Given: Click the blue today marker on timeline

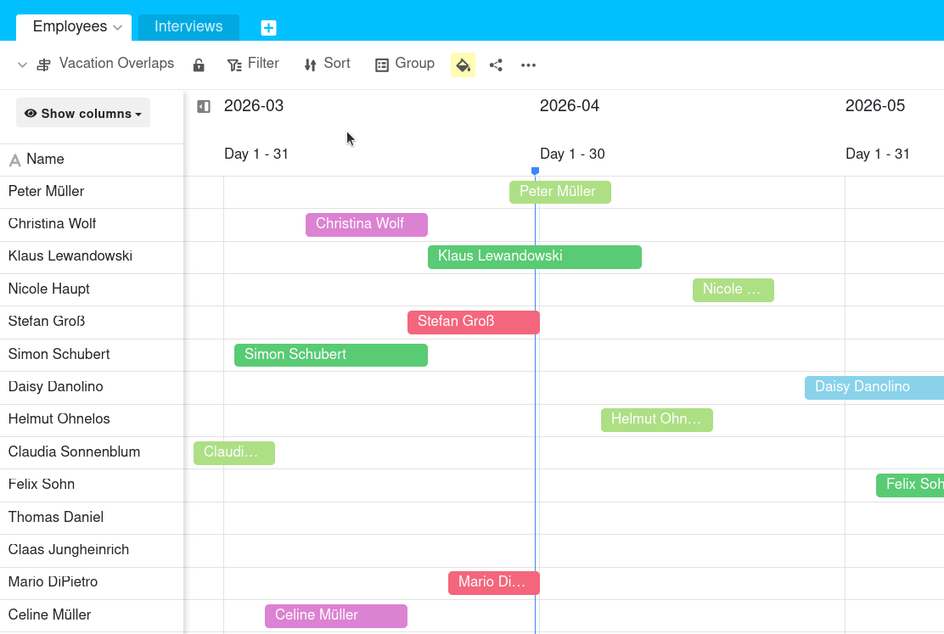Looking at the screenshot, I should [x=535, y=171].
